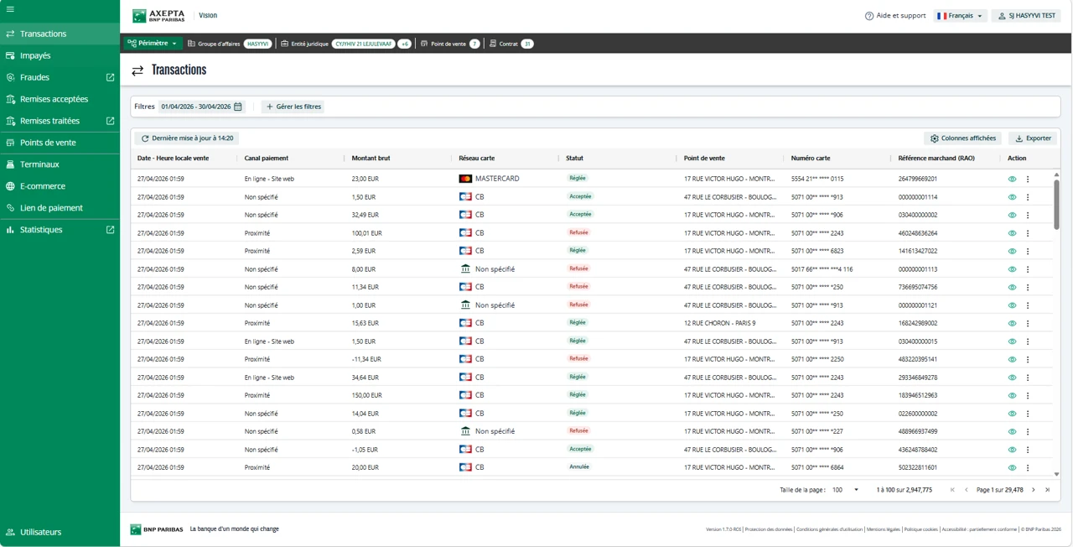This screenshot has width=1073, height=547.
Task: Open the Fraudes external link icon
Action: pos(110,77)
